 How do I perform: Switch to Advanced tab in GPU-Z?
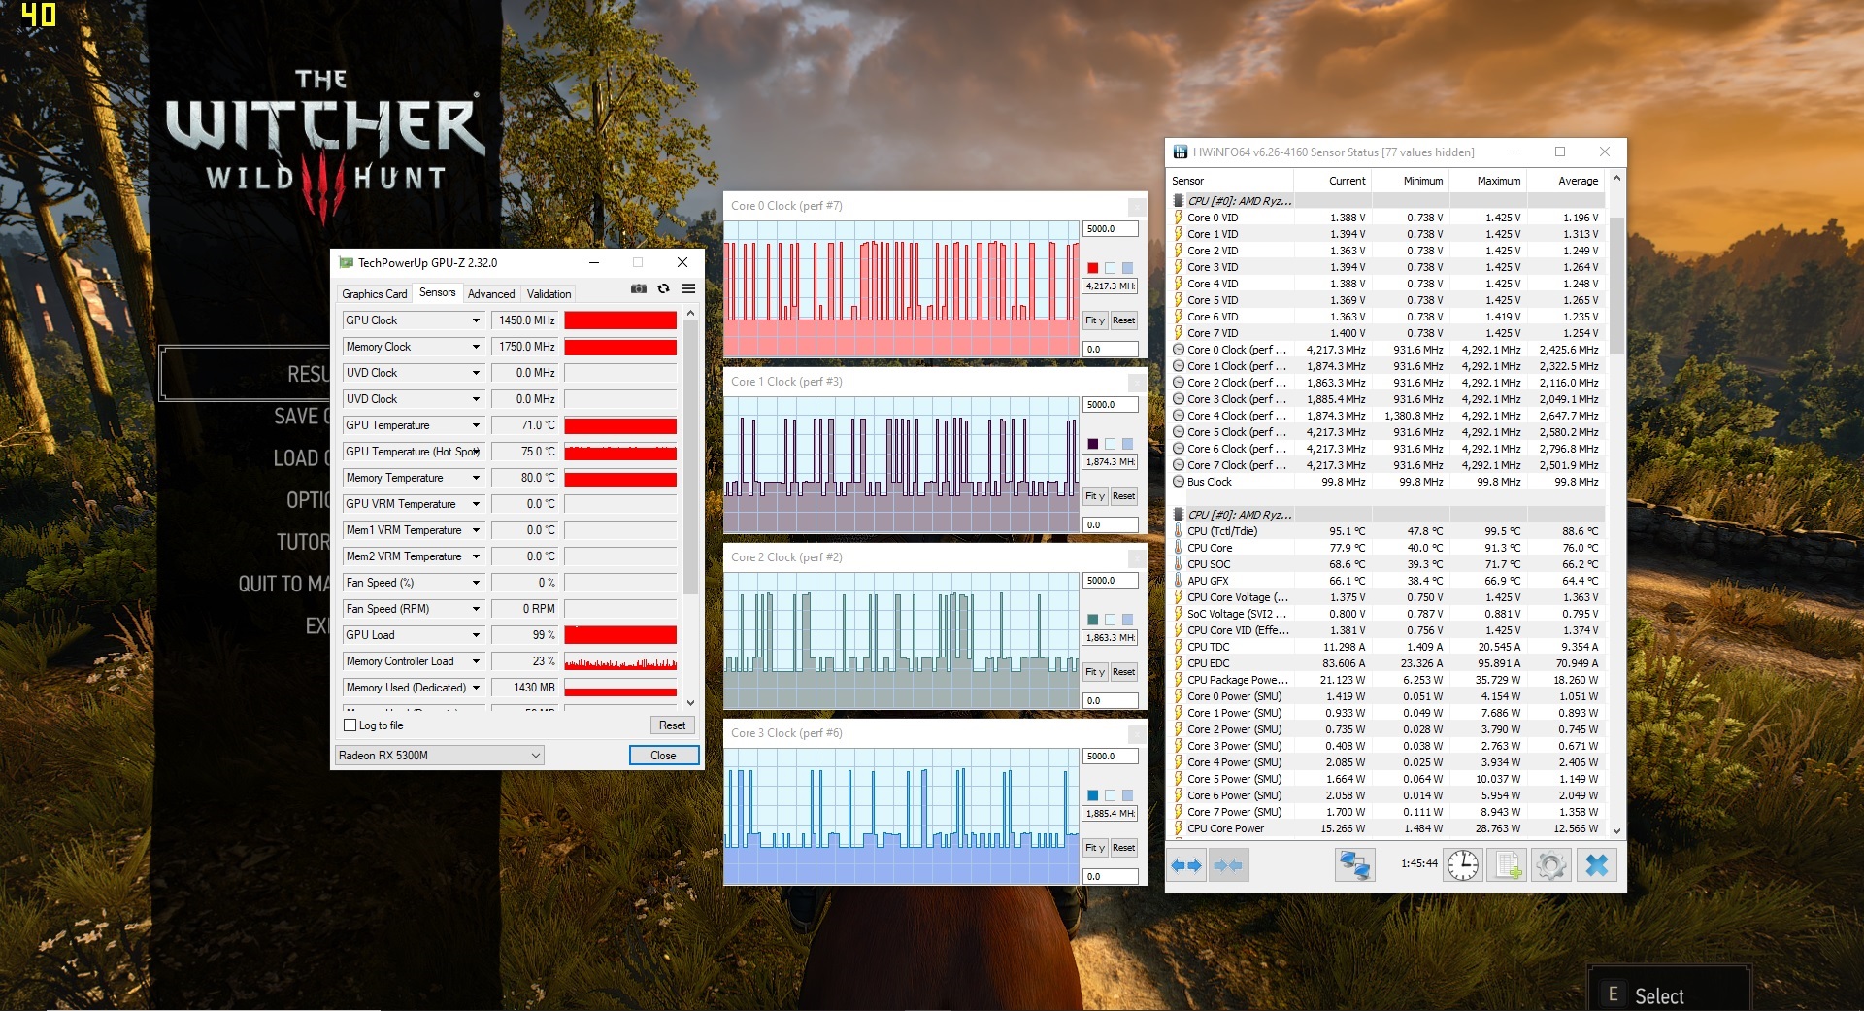(x=491, y=294)
